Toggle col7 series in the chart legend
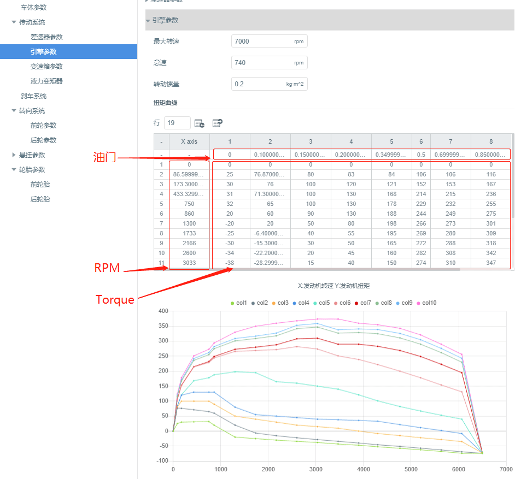The image size is (521, 479). (363, 303)
